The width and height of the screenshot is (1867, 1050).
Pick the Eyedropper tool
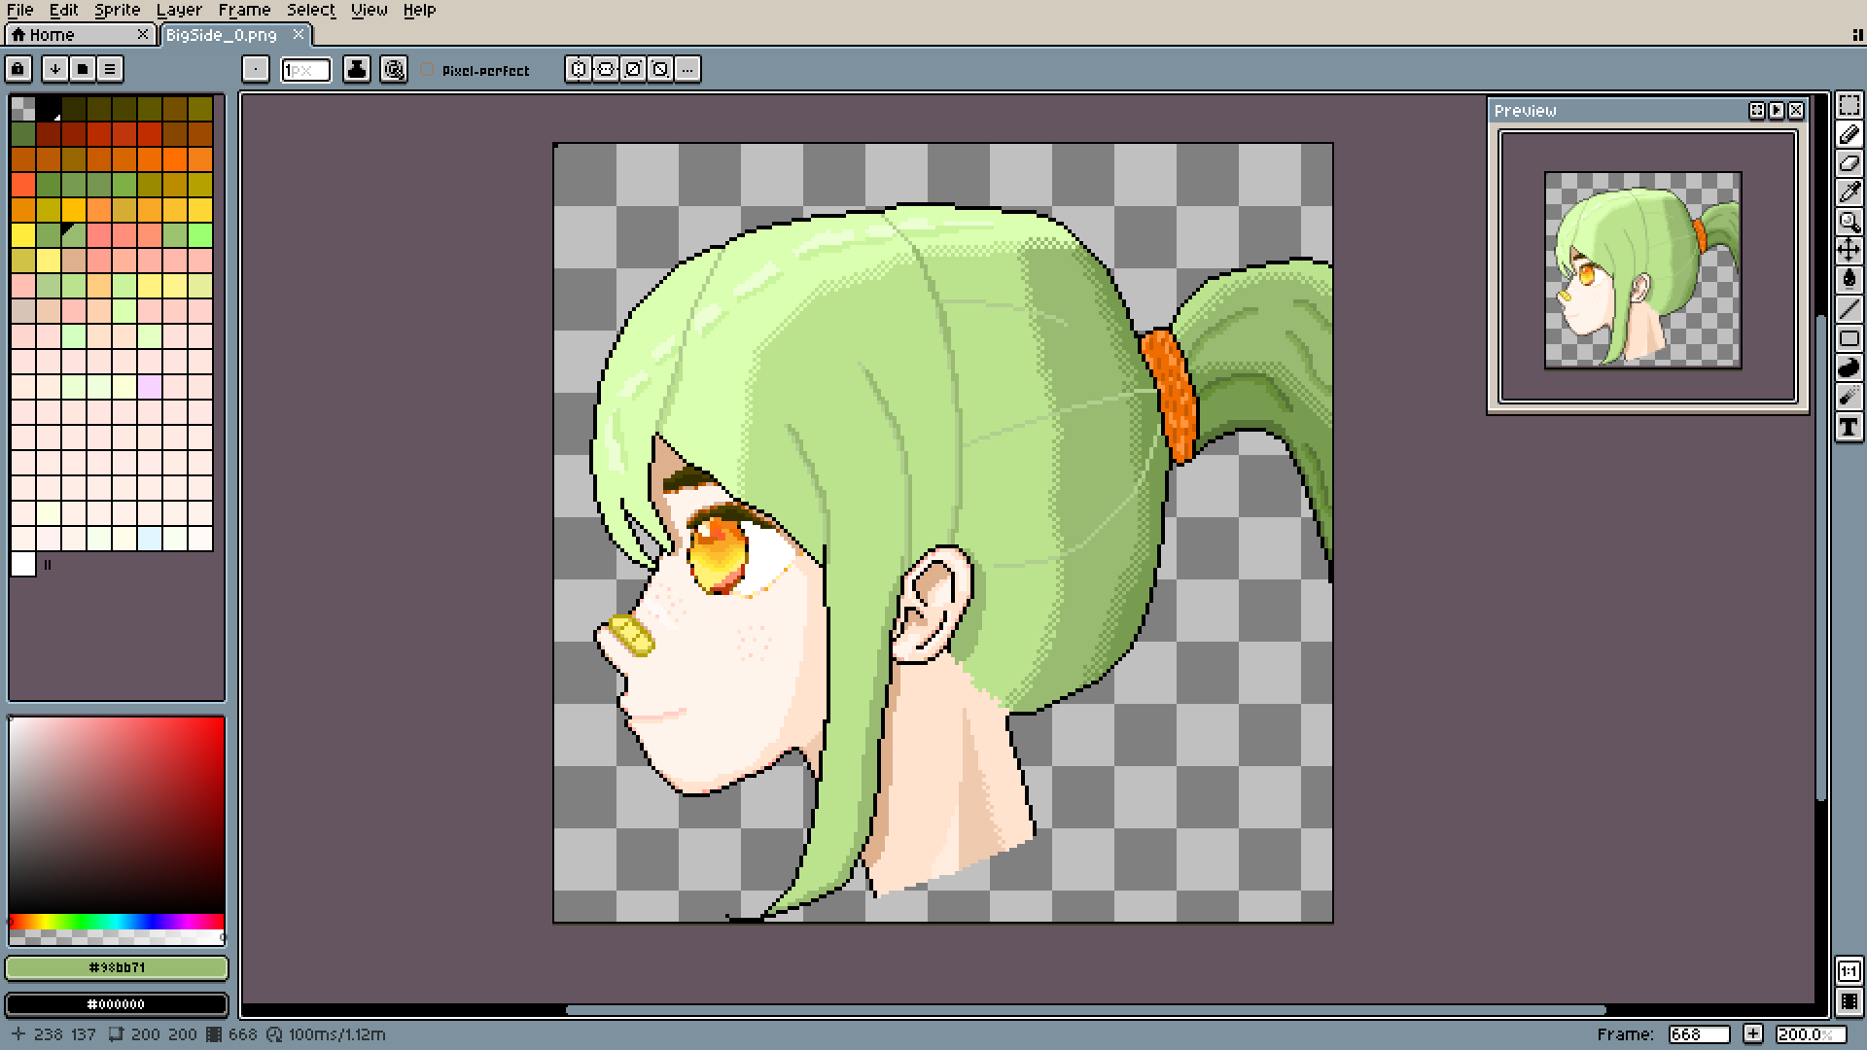coord(1849,192)
